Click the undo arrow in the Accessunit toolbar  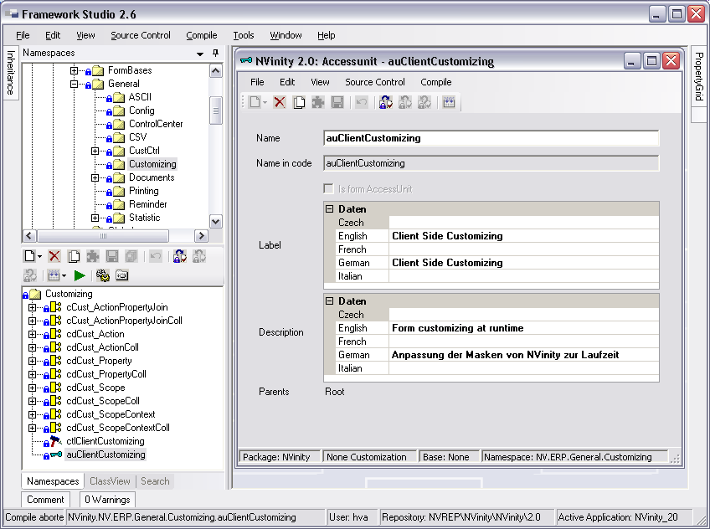[362, 102]
